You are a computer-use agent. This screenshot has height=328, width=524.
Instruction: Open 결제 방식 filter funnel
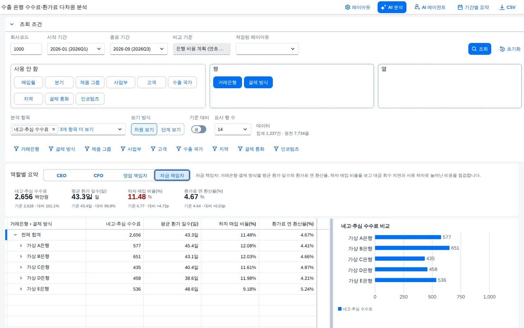click(x=62, y=149)
